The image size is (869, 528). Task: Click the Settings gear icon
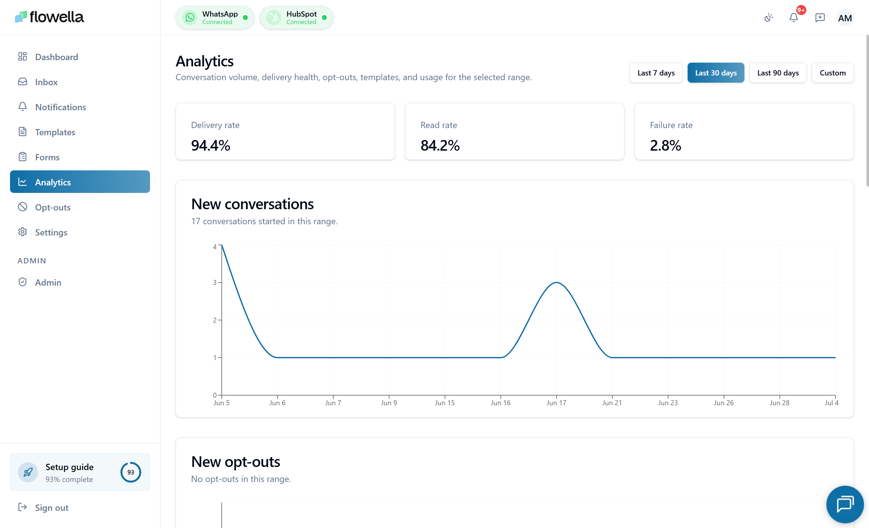[x=23, y=232]
